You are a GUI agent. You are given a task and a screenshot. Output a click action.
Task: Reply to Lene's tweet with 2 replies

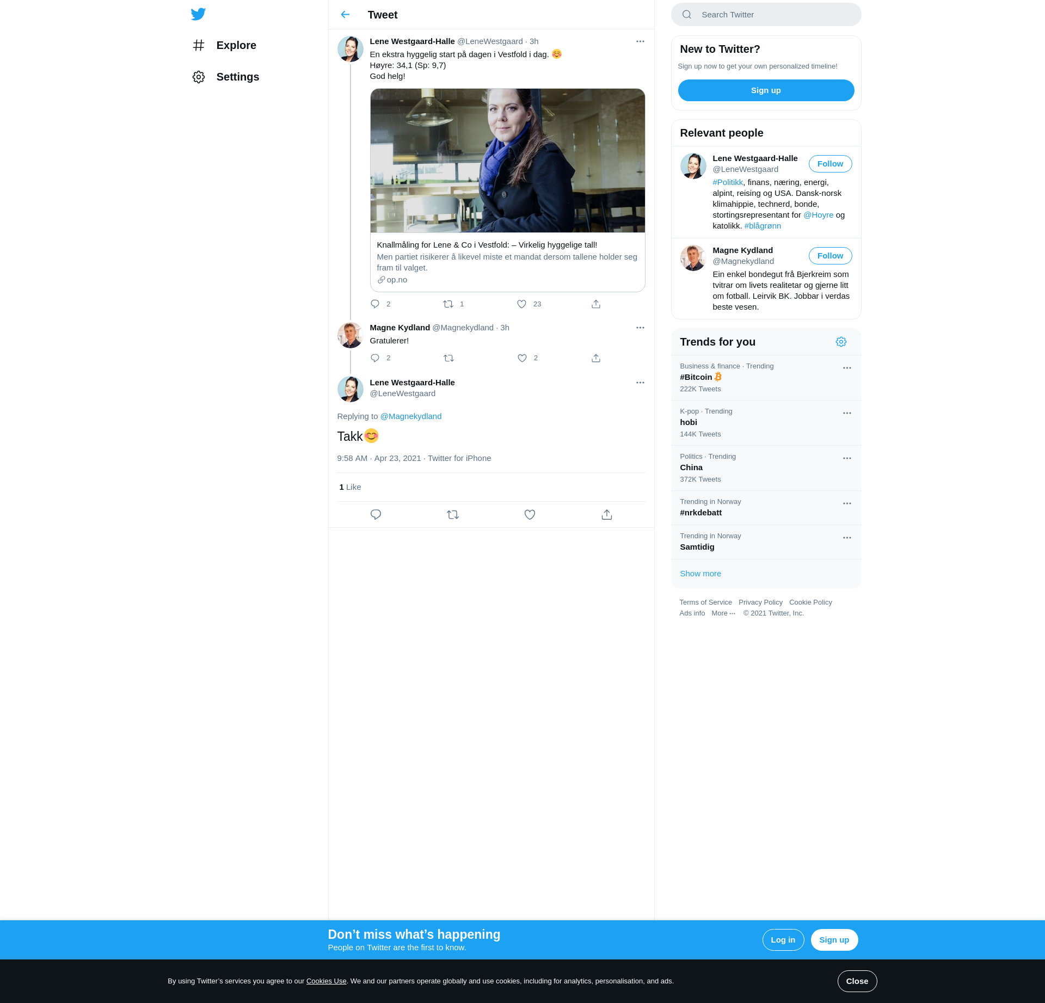point(375,304)
